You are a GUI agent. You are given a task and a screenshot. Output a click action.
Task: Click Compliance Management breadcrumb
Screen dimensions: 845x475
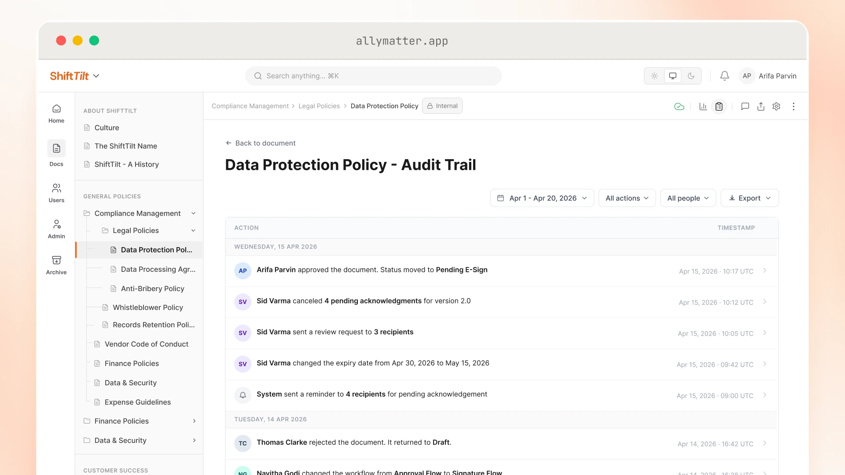[250, 106]
